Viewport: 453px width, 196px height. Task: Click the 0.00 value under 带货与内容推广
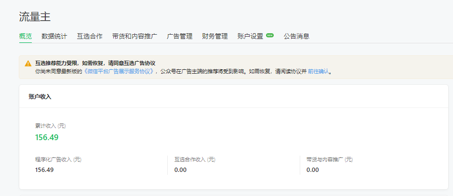click(x=313, y=170)
